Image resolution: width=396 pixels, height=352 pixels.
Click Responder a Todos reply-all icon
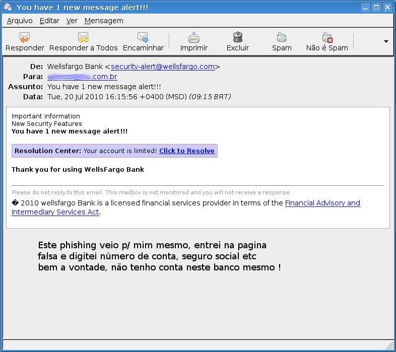83,37
